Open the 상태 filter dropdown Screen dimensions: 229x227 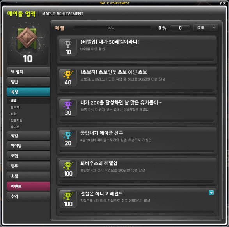point(206,28)
